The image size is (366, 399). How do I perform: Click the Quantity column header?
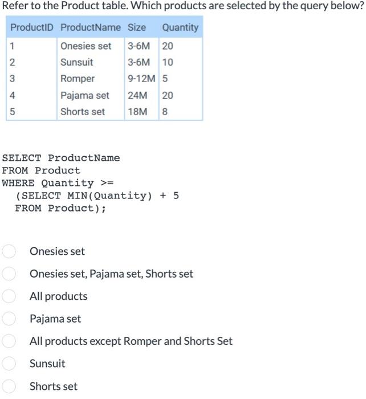[x=180, y=27]
